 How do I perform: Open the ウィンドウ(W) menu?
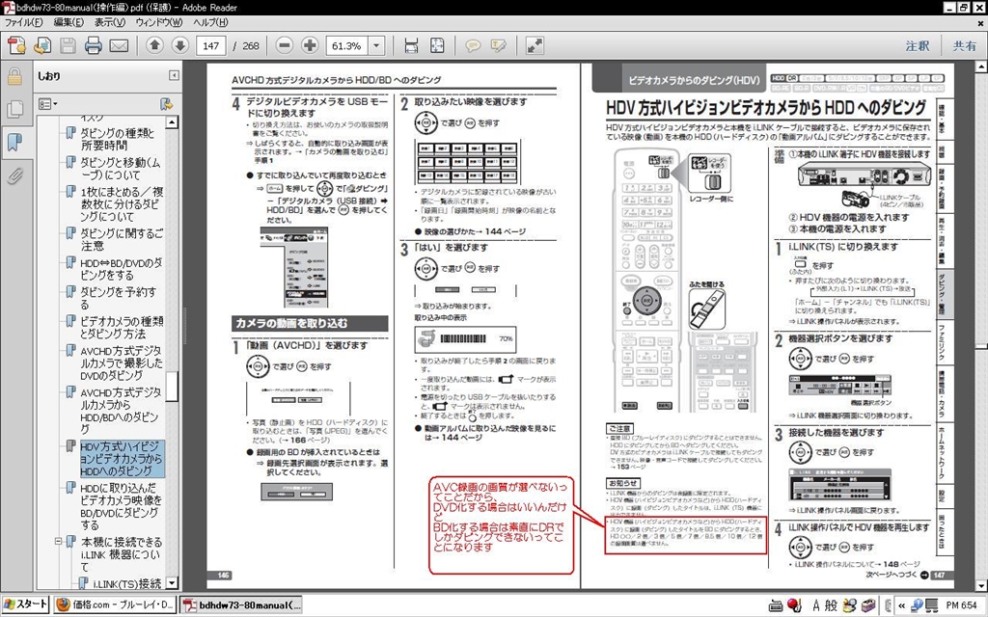159,23
